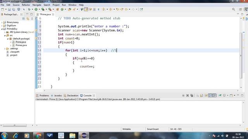Expand the DigitSum project
The image size is (248, 139).
tap(2, 25)
